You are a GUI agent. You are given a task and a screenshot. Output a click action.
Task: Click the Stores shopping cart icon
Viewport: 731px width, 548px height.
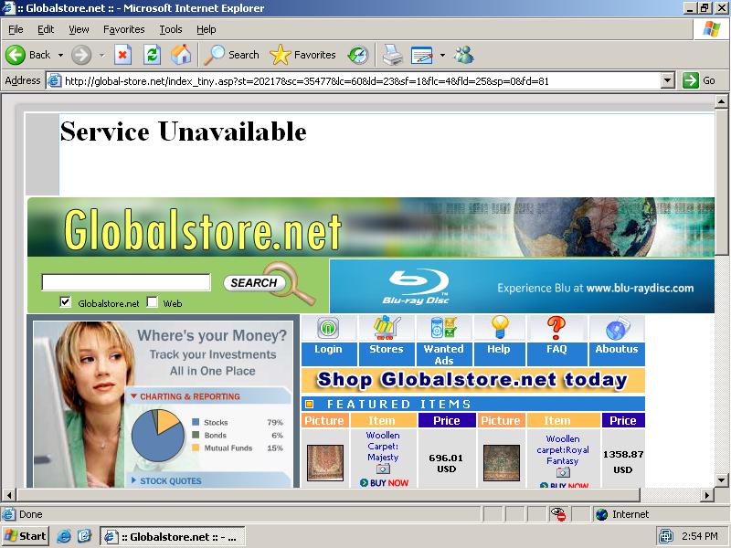click(x=387, y=328)
